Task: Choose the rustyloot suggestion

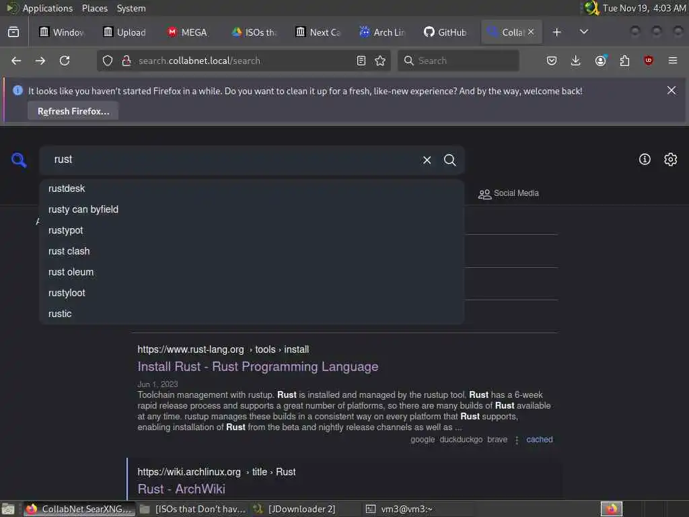Action: coord(252,293)
